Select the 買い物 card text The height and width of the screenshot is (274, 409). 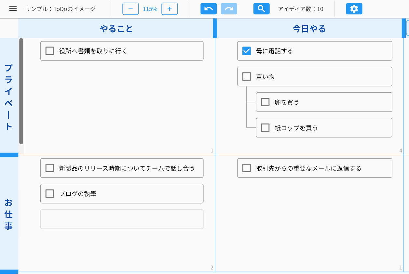pyautogui.click(x=265, y=77)
